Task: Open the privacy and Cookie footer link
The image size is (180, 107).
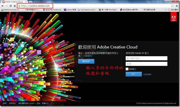Action: [x=26, y=103]
